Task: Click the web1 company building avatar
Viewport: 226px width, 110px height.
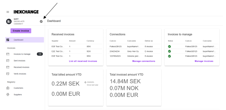Action: (9, 21)
